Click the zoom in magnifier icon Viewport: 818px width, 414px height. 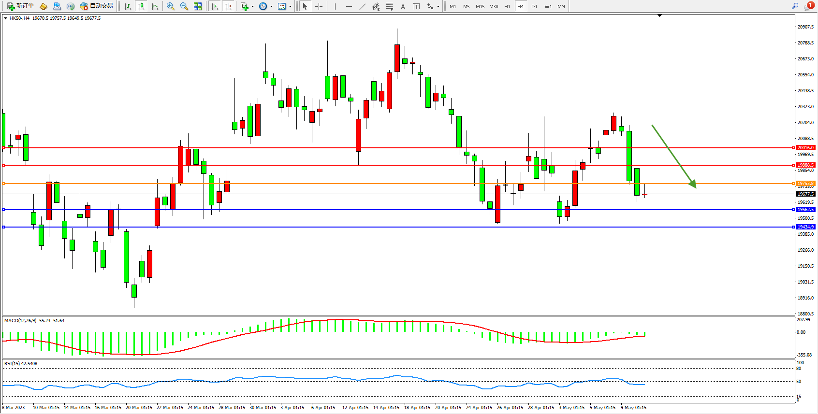[x=171, y=6]
